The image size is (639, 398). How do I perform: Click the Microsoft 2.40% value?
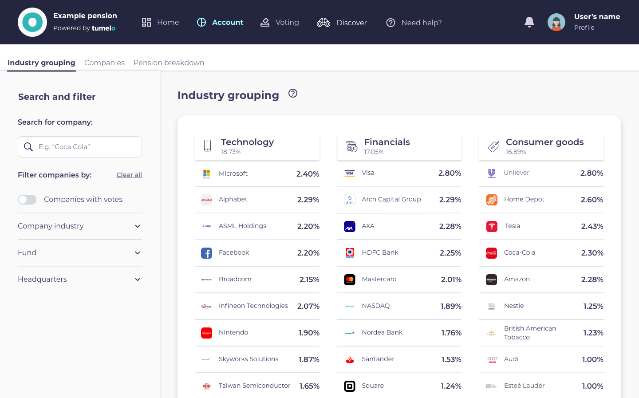pos(308,174)
